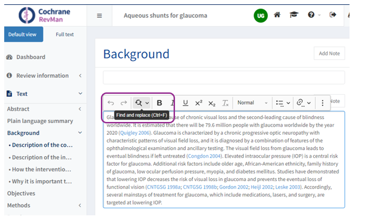Apply subscript formatting
Screen dimensions: 365x220
pos(212,103)
